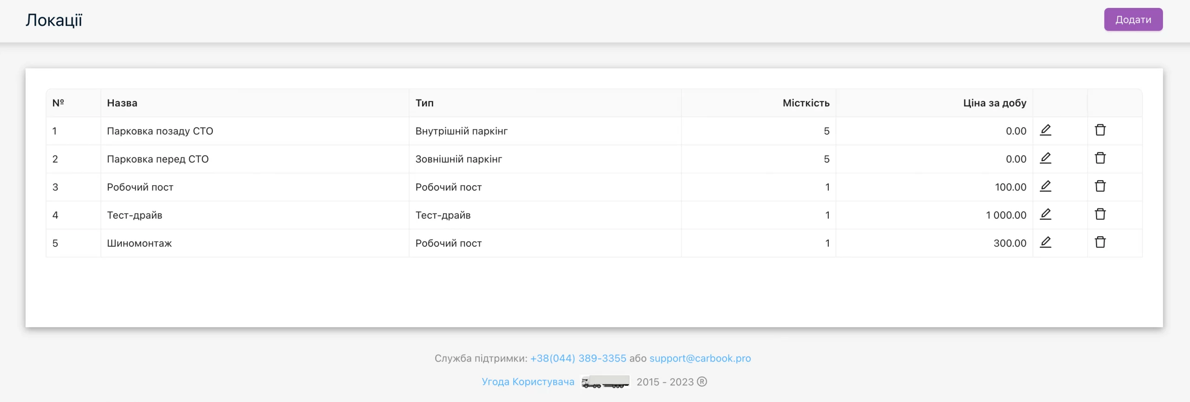Edit location number 3 Робочий пост
1190x402 pixels.
(x=1045, y=186)
